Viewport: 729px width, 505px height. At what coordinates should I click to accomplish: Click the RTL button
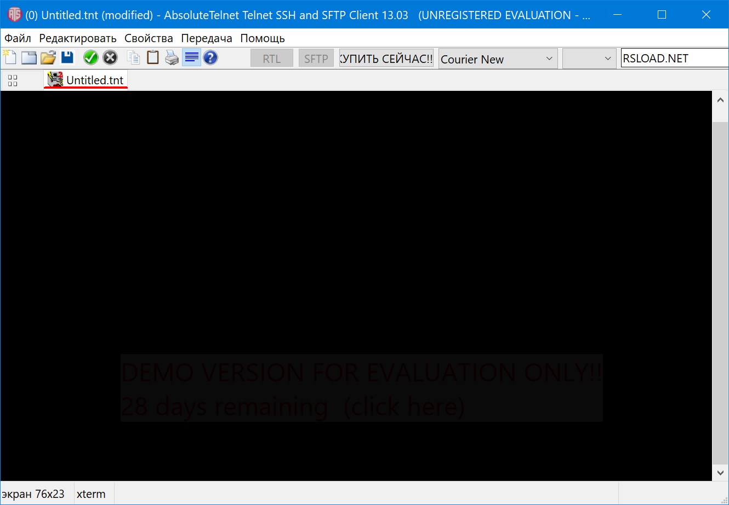272,59
